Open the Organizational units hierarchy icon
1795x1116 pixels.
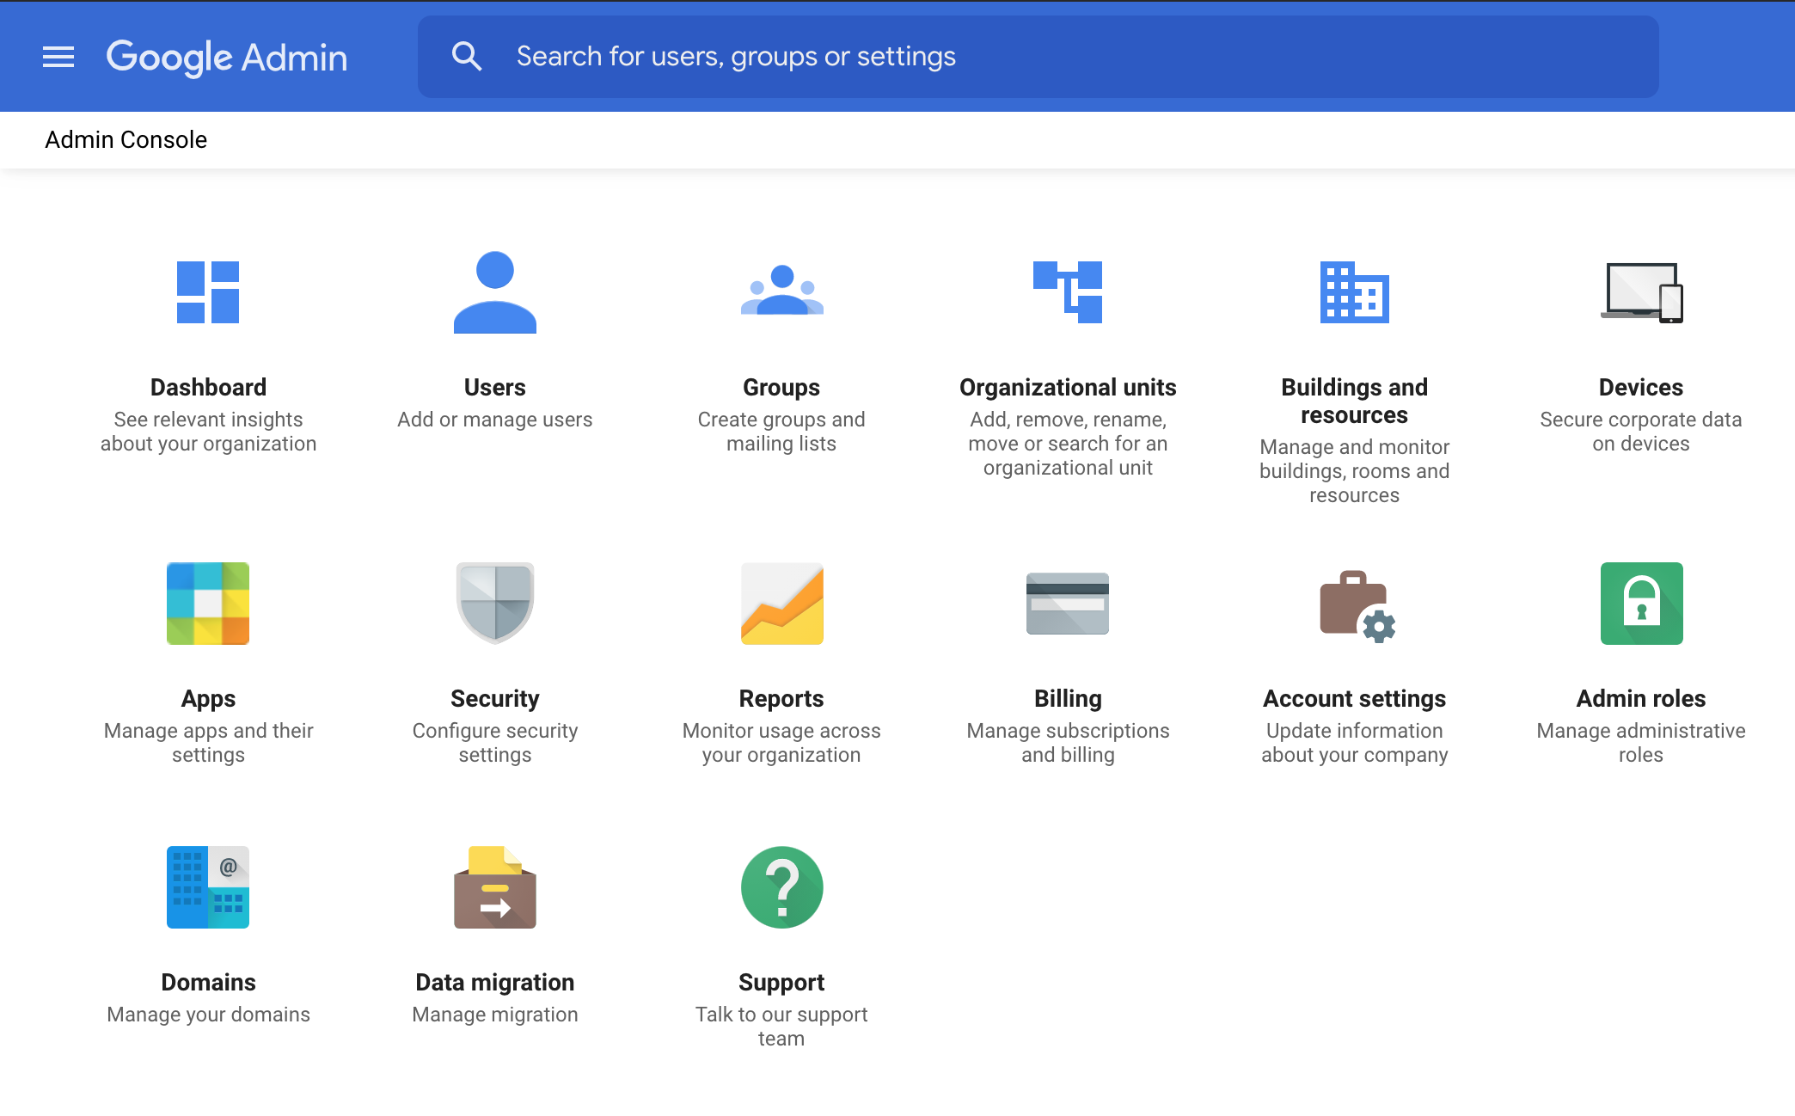point(1068,292)
